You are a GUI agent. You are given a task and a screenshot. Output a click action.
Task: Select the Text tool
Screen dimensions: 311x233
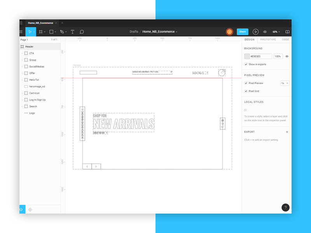(72, 32)
